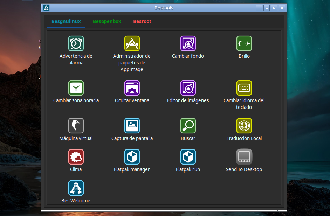Open the Advertencia de alarma clock icon
This screenshot has width=330, height=216.
click(x=76, y=43)
